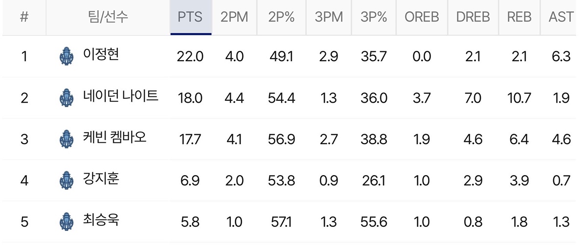Screen dimensions: 587x245
Task: Open player 네이던 나이트 profile
Action: pyautogui.click(x=120, y=96)
